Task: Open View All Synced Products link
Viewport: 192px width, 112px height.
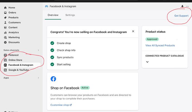Action: [x=160, y=45]
